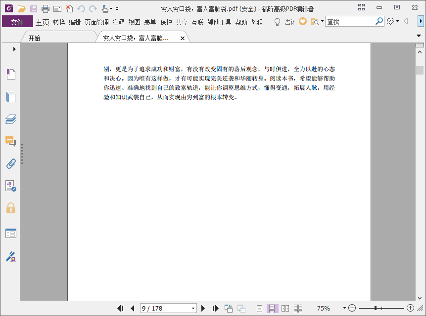The image size is (426, 316).
Task: Click the orange heart favorites icon
Action: point(303,21)
